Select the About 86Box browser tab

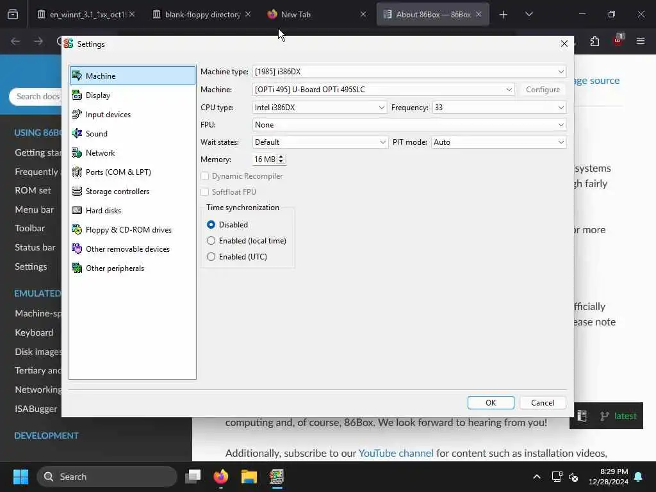432,14
